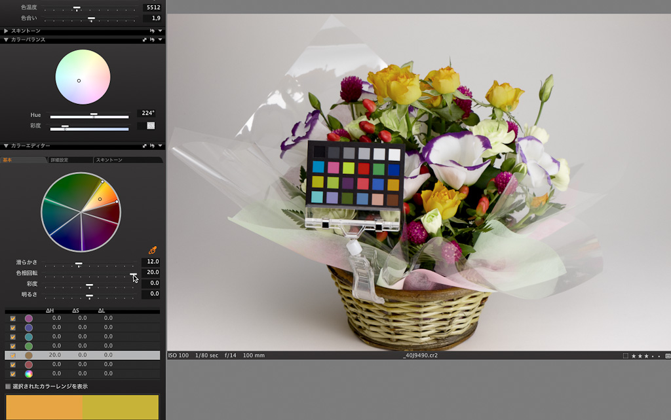Click the expand icon in カラーエディター header
The height and width of the screenshot is (420, 671).
tap(145, 146)
